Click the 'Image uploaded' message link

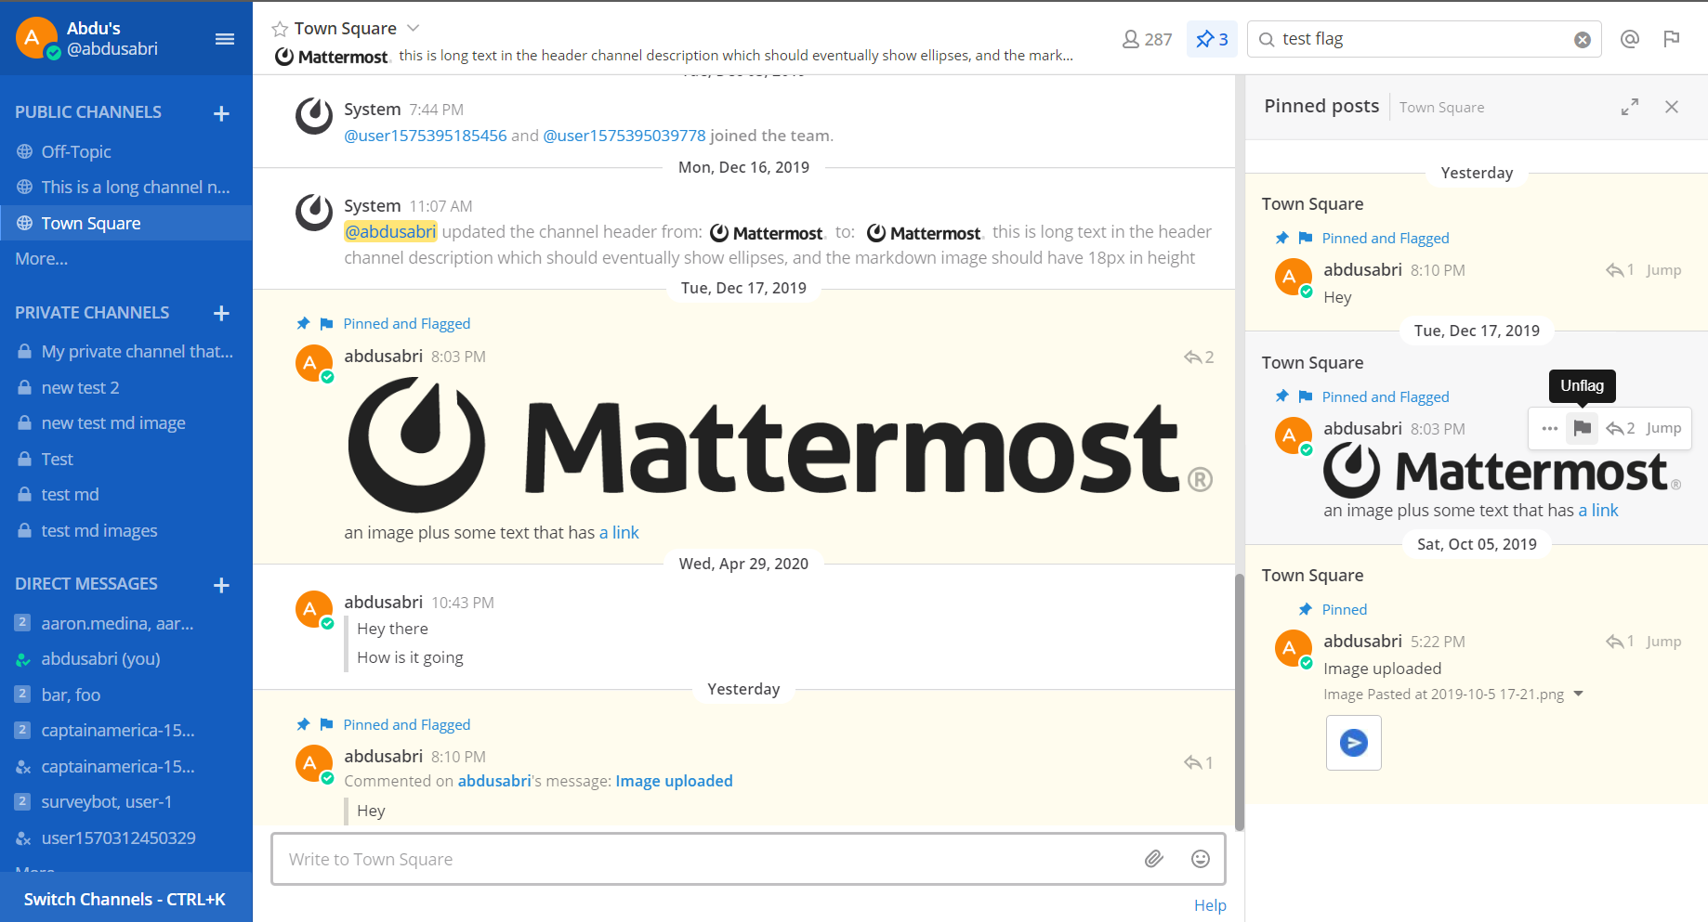pyautogui.click(x=674, y=781)
